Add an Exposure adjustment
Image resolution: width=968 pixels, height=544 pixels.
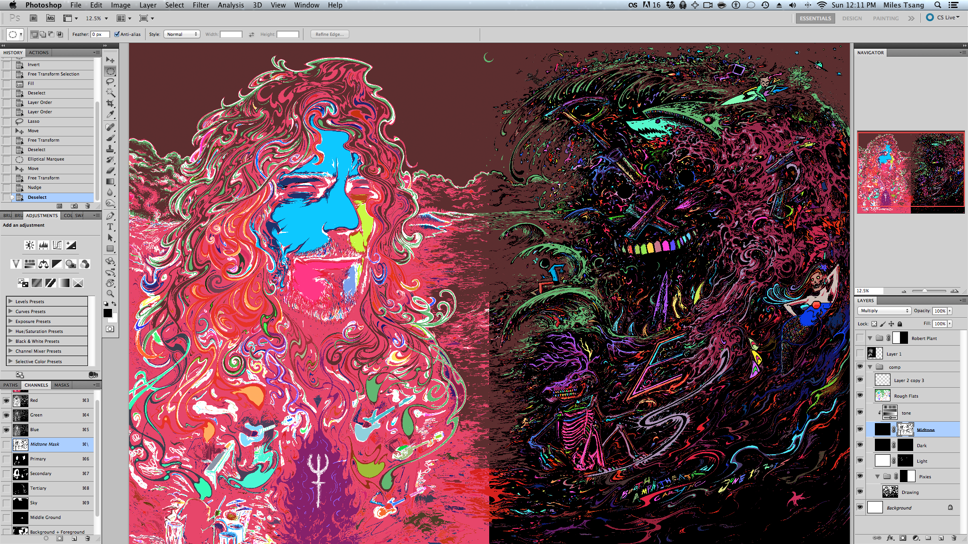71,245
